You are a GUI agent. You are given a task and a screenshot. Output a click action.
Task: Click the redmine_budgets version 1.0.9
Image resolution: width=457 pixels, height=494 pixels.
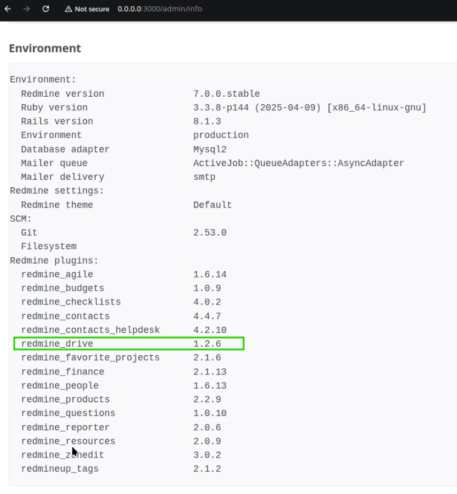click(207, 289)
